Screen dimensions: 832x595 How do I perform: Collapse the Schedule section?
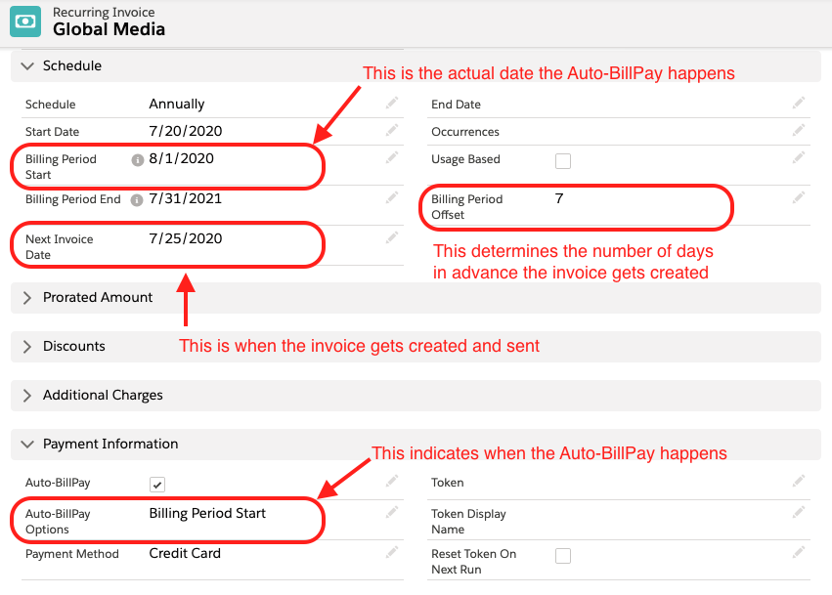27,66
